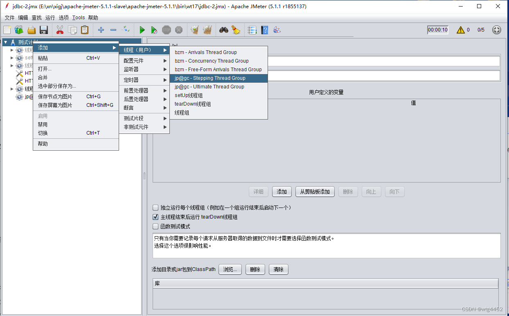Open the 后置处理器 submenu
Image resolution: width=509 pixels, height=316 pixels.
tap(144, 99)
